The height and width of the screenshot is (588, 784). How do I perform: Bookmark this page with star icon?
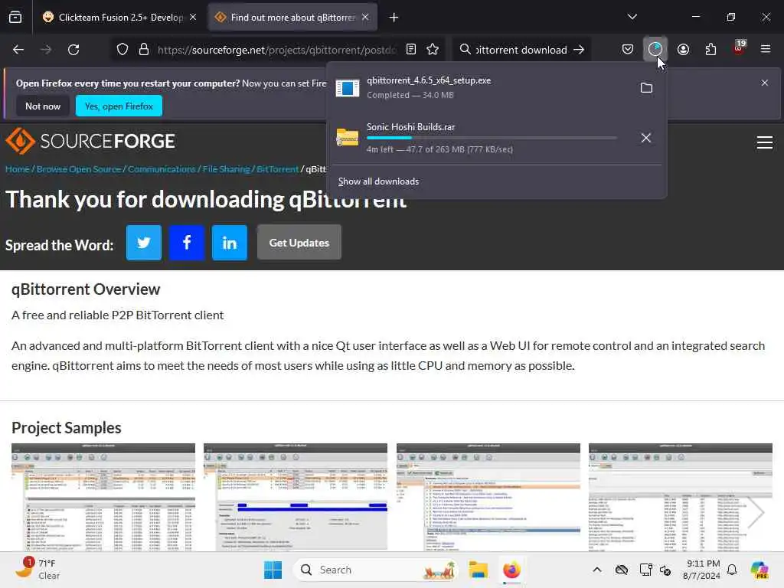[433, 49]
